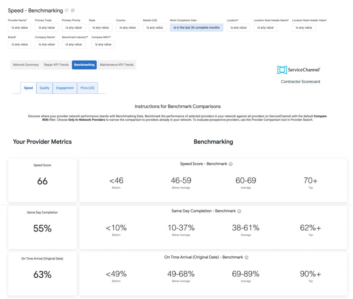Click the Work Completion Date filter pill
The width and height of the screenshot is (353, 299).
tap(196, 28)
